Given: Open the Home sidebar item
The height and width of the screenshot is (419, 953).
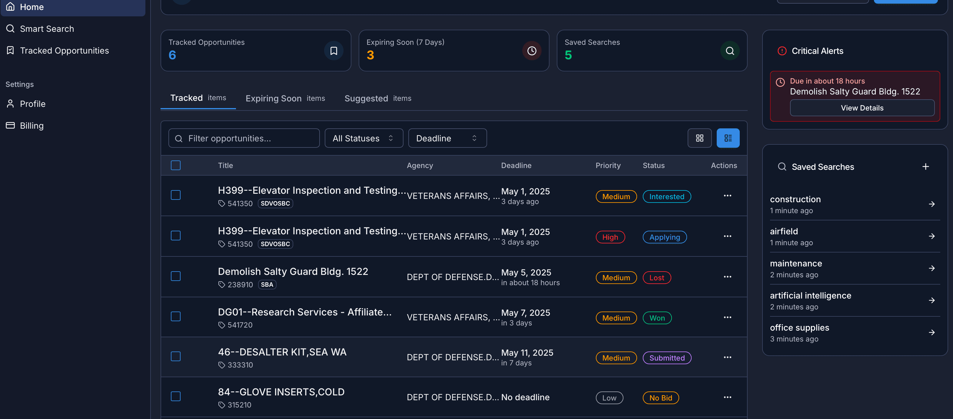Looking at the screenshot, I should pyautogui.click(x=73, y=7).
